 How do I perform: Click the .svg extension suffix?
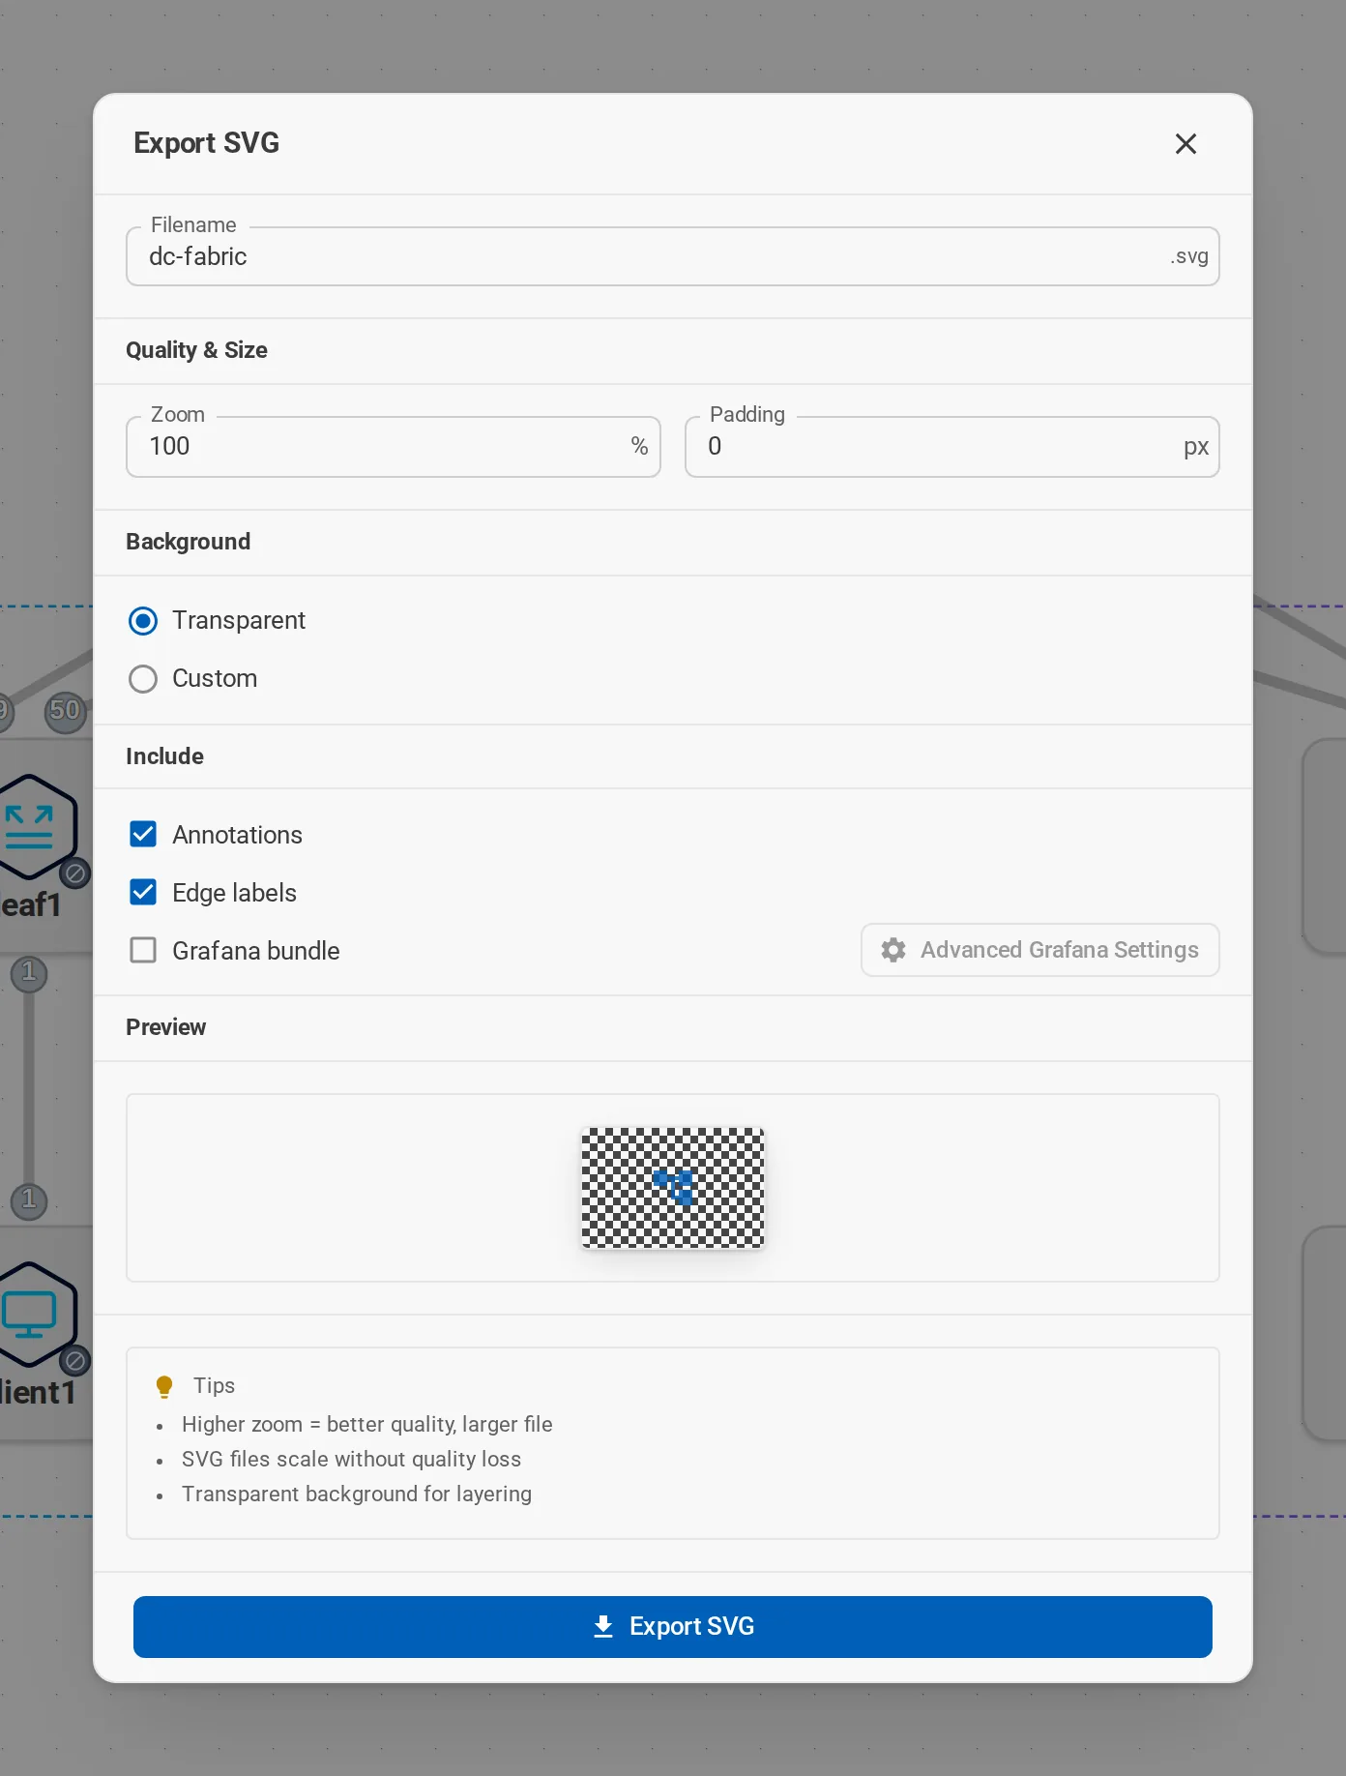(x=1189, y=256)
